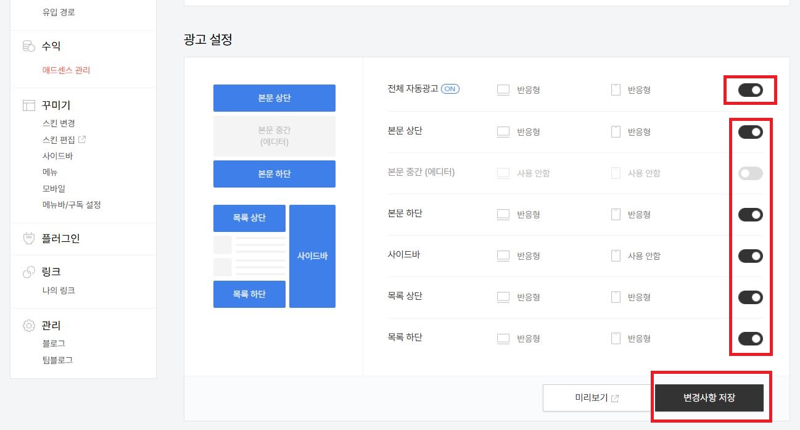
Task: Open 애드센스 관리 menu item
Action: click(66, 70)
